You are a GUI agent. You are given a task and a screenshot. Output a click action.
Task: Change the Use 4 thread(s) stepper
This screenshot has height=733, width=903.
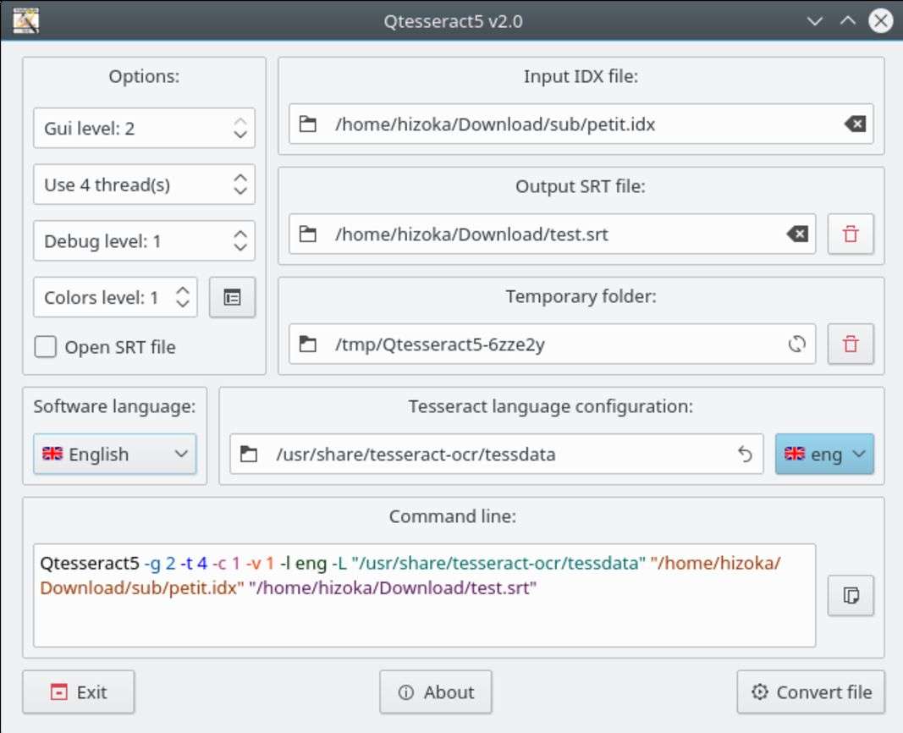[240, 185]
